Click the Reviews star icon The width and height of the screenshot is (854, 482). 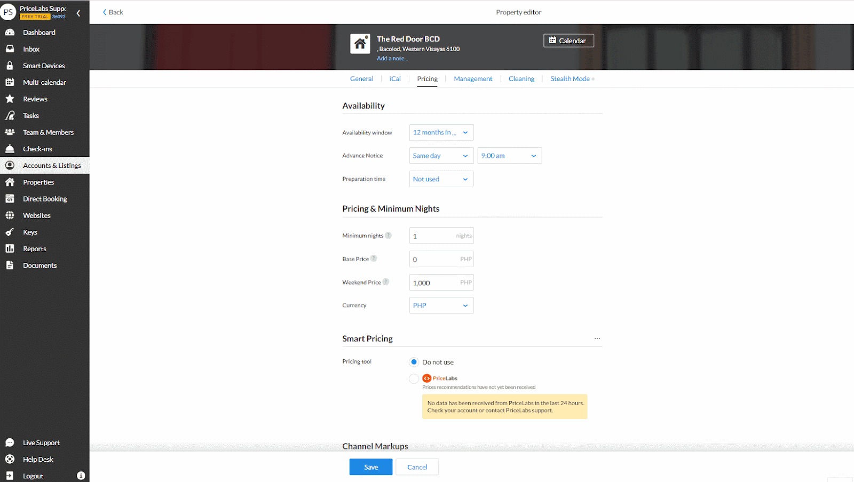[10, 99]
